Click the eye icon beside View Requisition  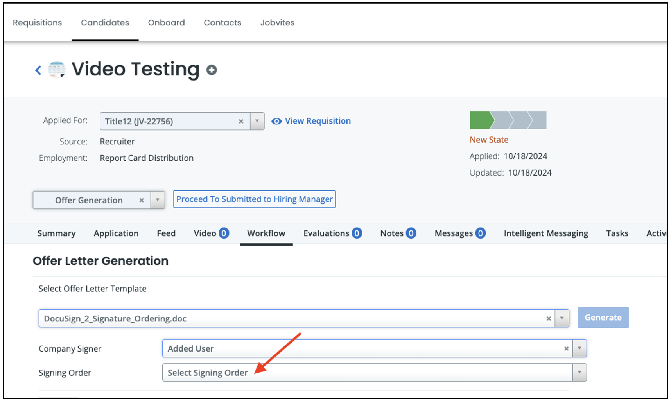coord(277,121)
